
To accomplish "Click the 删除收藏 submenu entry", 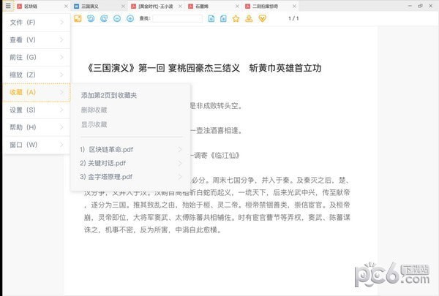I will click(94, 110).
